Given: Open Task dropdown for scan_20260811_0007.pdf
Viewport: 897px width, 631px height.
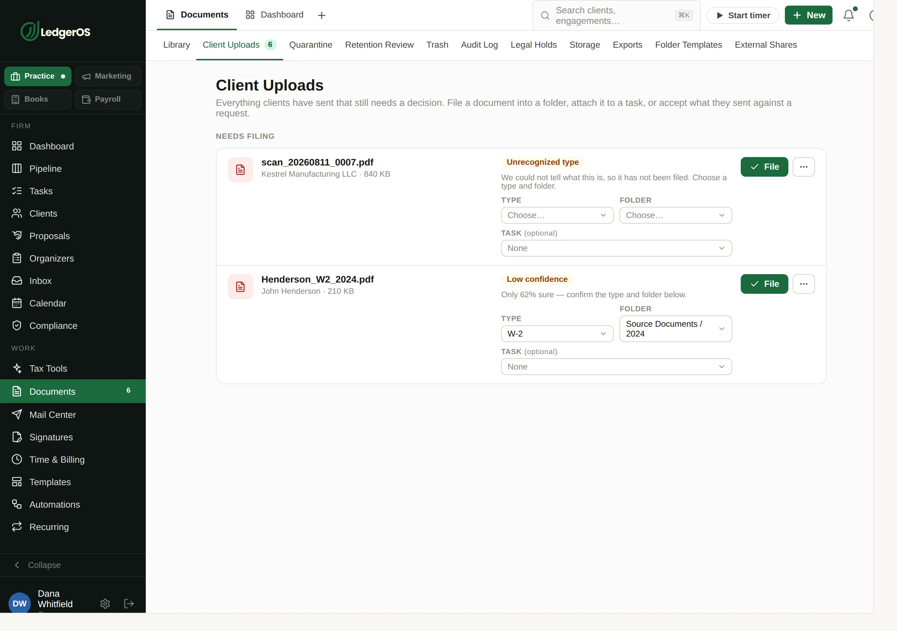Looking at the screenshot, I should pyautogui.click(x=616, y=248).
